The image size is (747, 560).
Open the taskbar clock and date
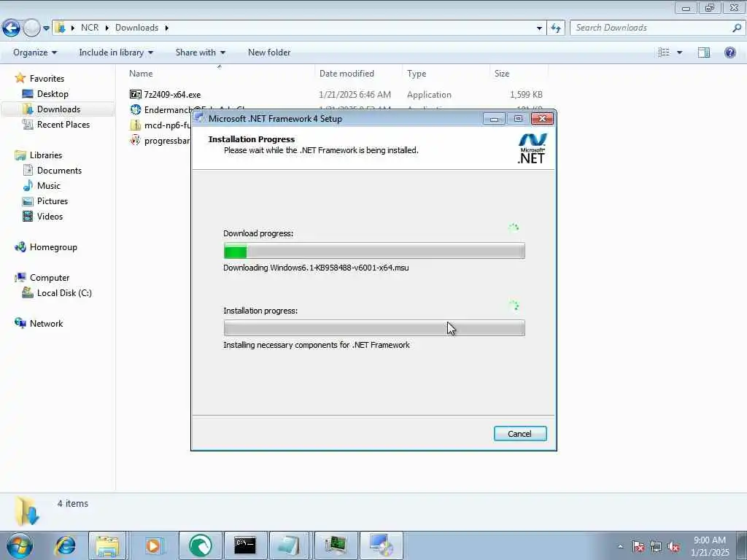click(710, 546)
